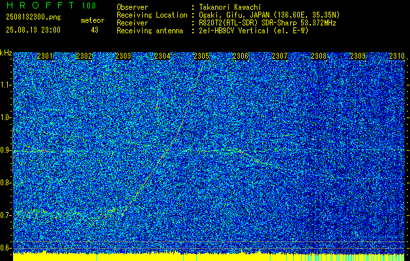410x261 pixels.
Task: Click the Observer label
Action: [x=132, y=7]
